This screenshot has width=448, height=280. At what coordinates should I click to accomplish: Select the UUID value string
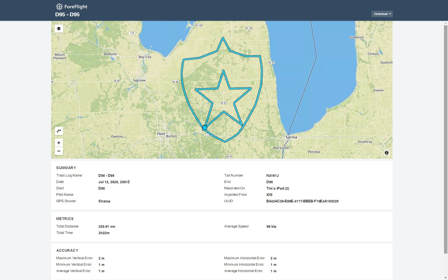click(302, 201)
